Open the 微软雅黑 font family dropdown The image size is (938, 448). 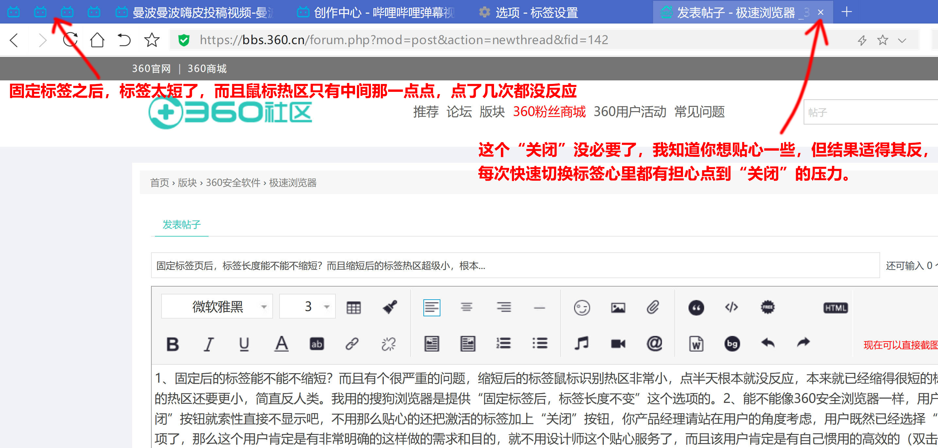pos(217,307)
